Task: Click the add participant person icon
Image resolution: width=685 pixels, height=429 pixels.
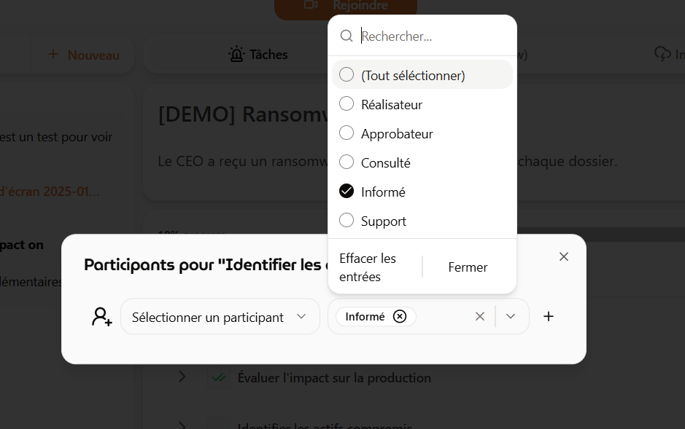Action: pos(101,316)
